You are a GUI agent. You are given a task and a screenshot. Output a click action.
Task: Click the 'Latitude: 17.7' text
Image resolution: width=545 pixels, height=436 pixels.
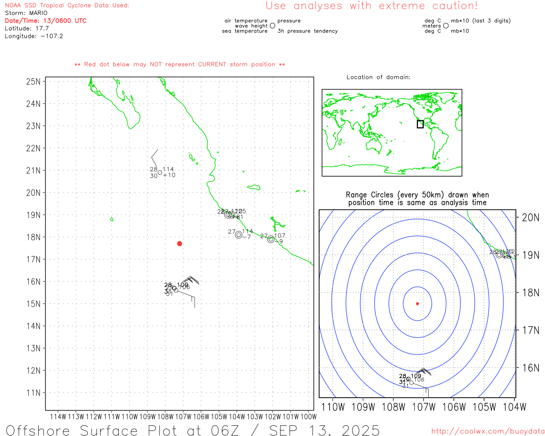pos(27,29)
